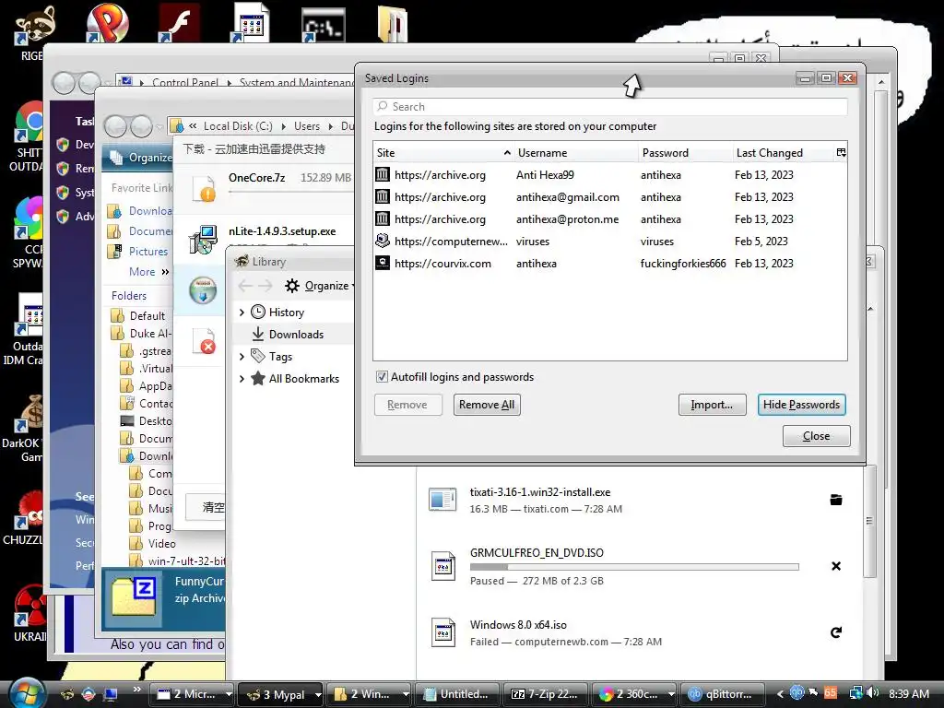The height and width of the screenshot is (708, 944).
Task: Click the Library window scrollbar
Action: pos(868,521)
